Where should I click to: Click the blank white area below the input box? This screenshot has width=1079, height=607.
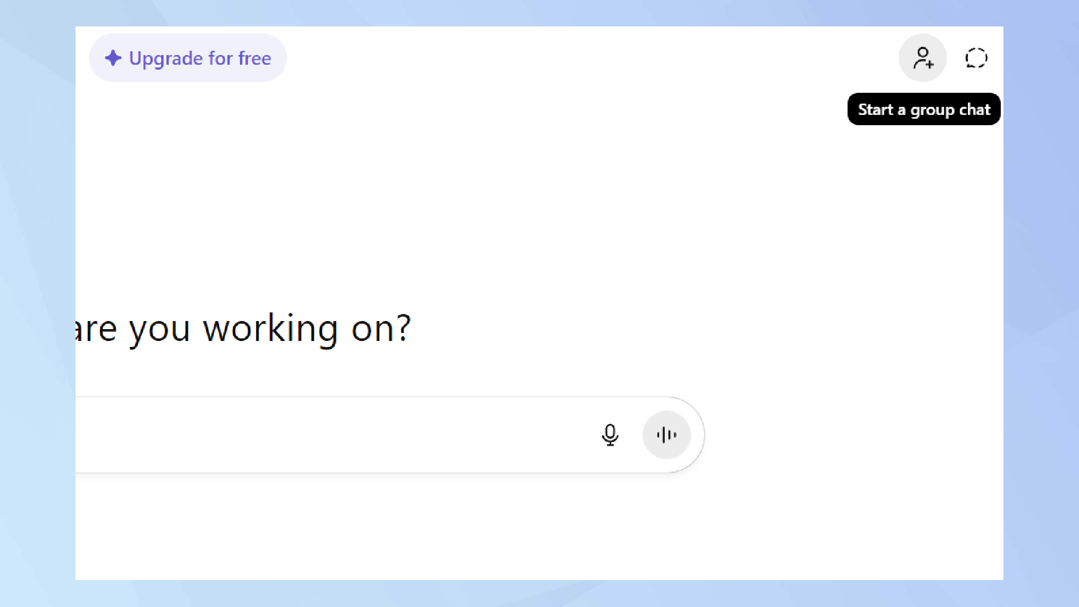[378, 529]
